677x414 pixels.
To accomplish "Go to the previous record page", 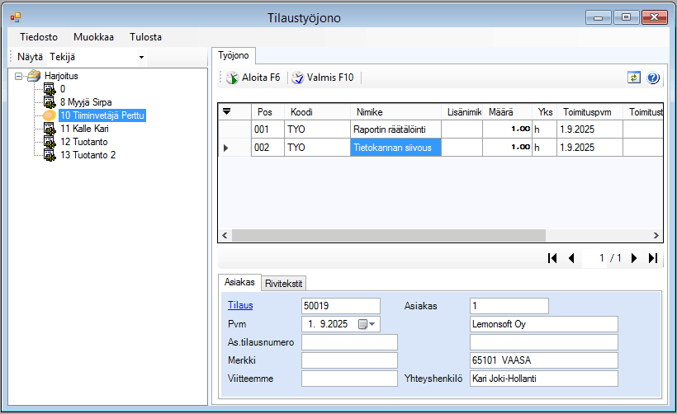I will pyautogui.click(x=571, y=258).
